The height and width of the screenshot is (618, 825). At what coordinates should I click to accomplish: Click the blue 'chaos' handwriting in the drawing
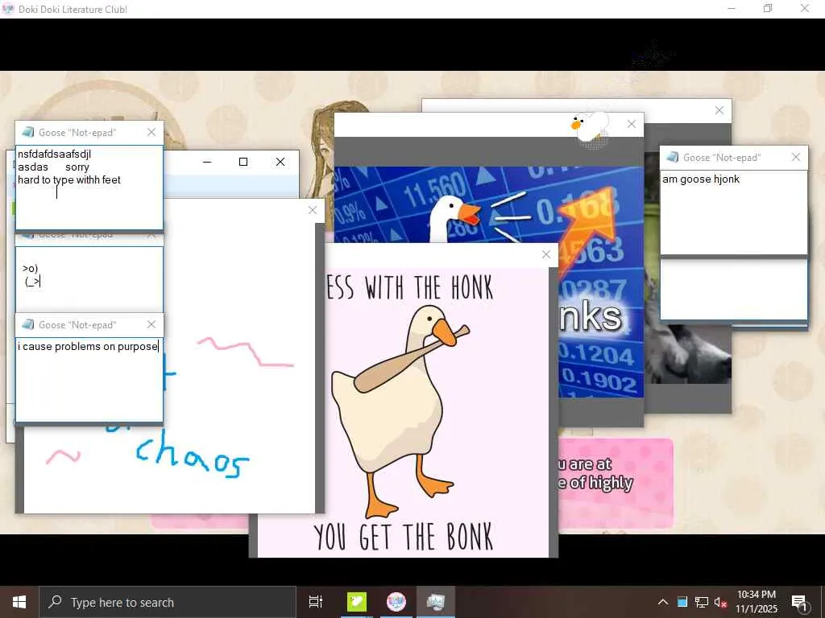click(192, 456)
